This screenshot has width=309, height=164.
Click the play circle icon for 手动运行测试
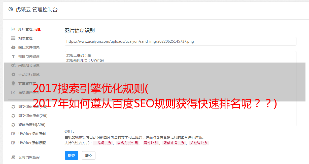point(13,74)
